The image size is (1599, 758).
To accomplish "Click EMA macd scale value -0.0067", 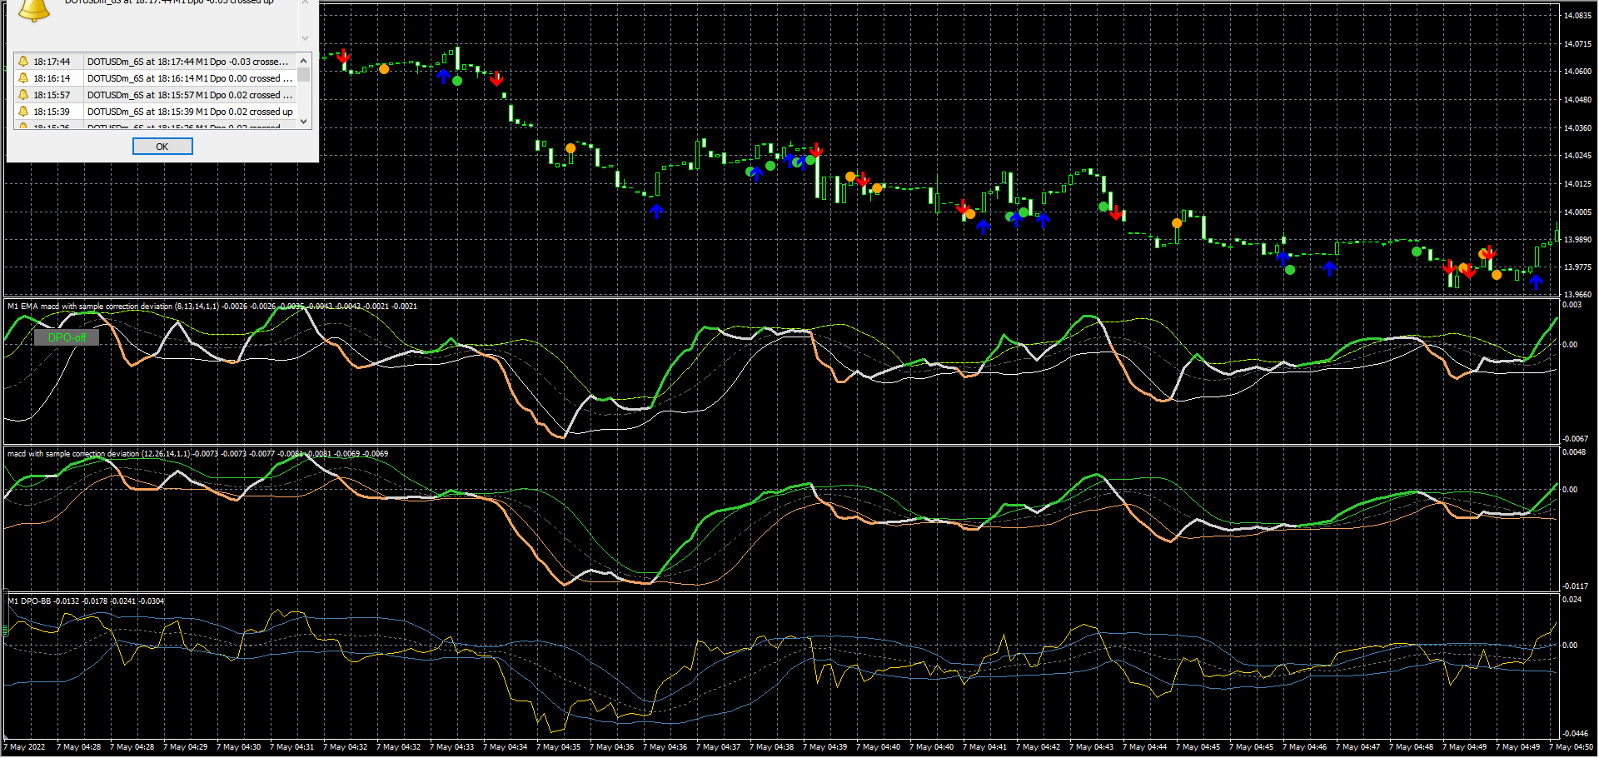I will [1575, 439].
